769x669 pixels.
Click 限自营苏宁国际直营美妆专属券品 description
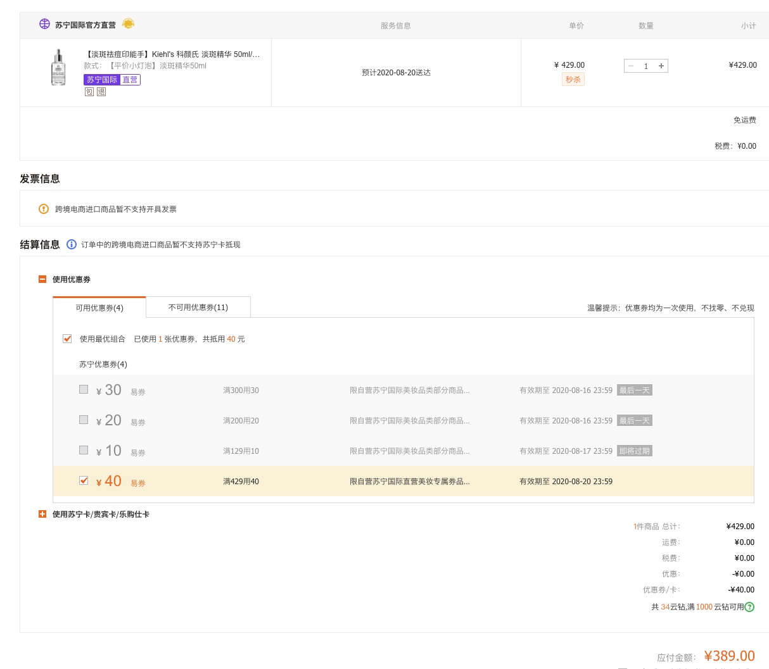pyautogui.click(x=410, y=482)
